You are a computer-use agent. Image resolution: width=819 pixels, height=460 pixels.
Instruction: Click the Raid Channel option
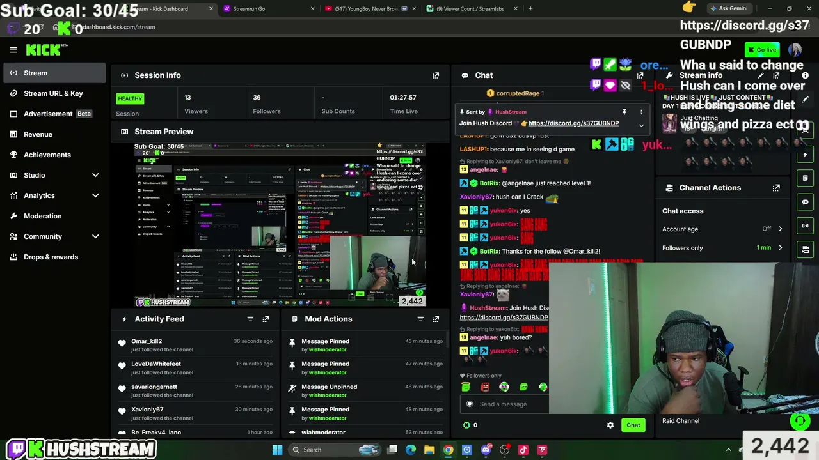[x=681, y=421]
